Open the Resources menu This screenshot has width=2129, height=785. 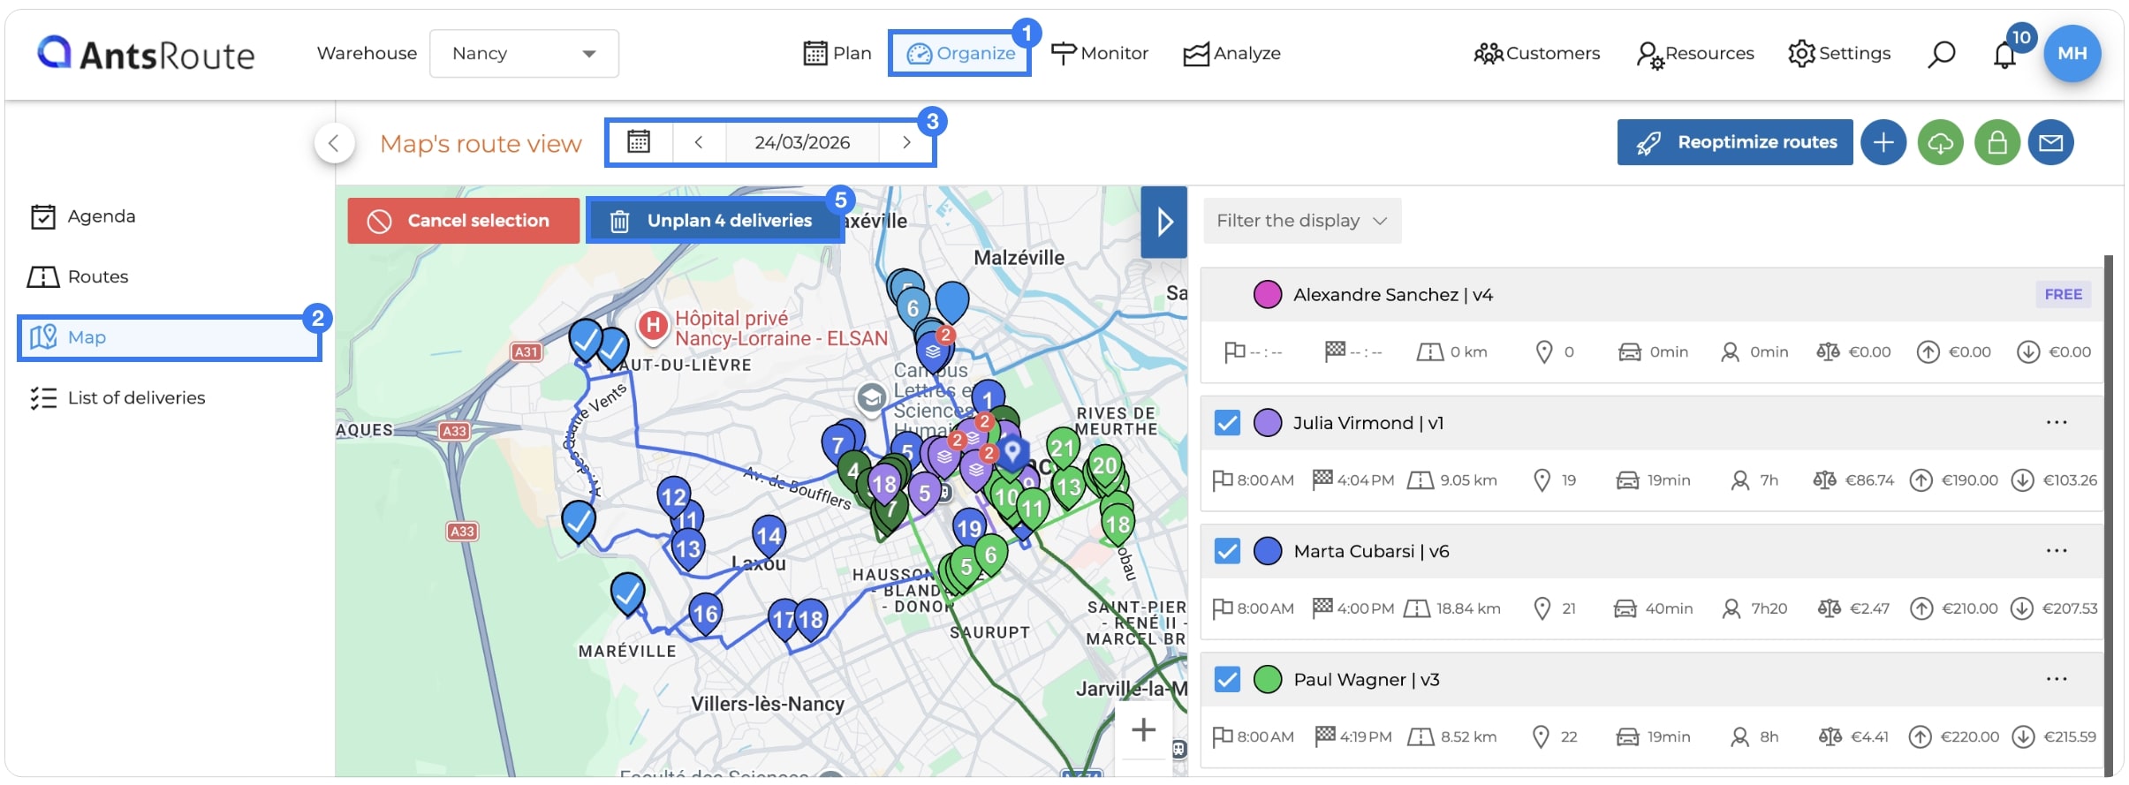tap(1695, 53)
